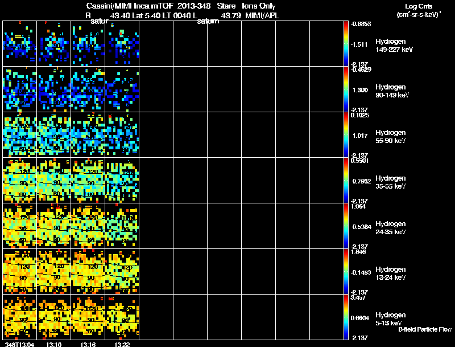Click the 'Hydrogen 149-227 keV' label
455x347 pixels.
point(394,46)
